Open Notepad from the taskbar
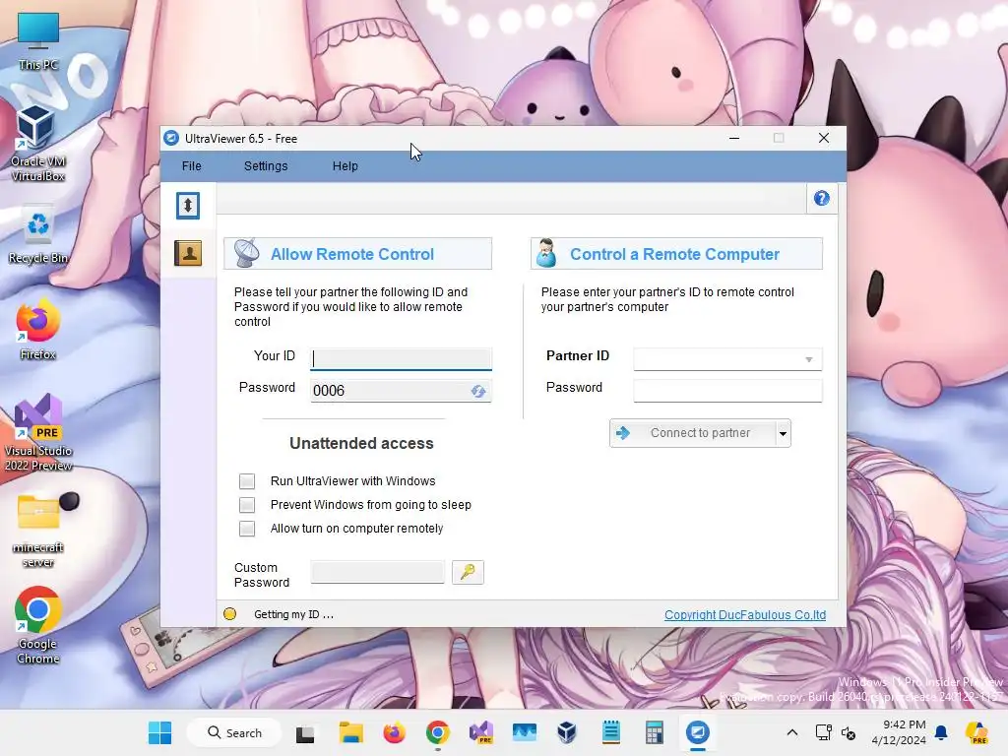Screen dimensions: 1008x756 [610, 732]
